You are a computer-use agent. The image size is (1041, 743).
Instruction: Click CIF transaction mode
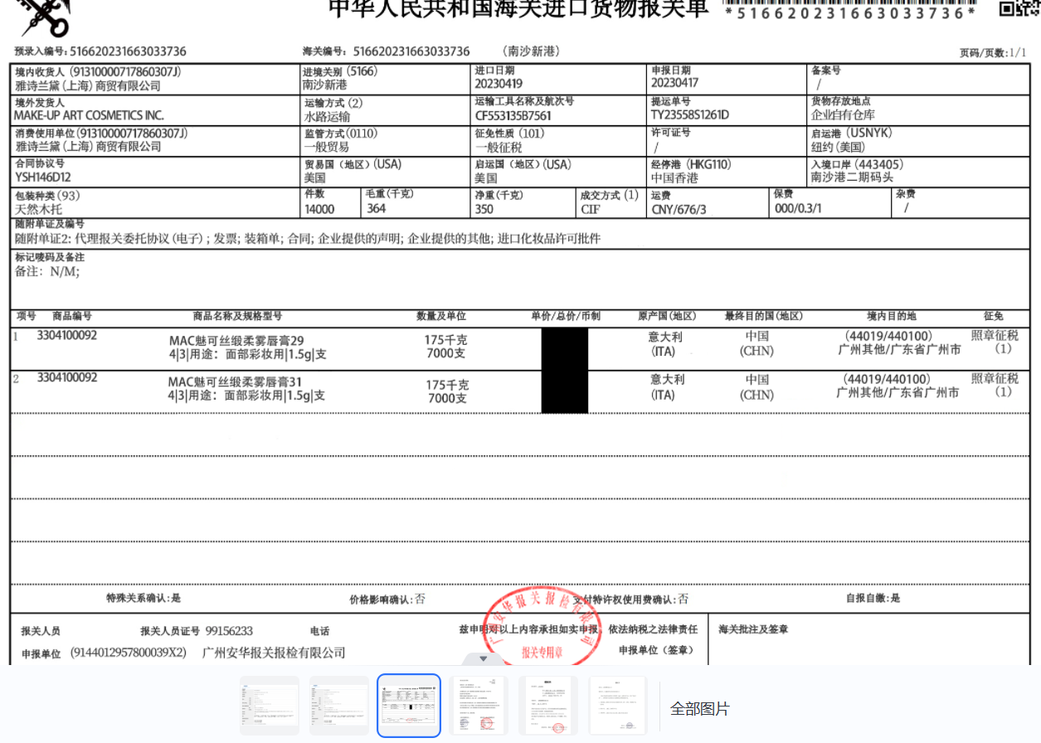[x=591, y=209]
